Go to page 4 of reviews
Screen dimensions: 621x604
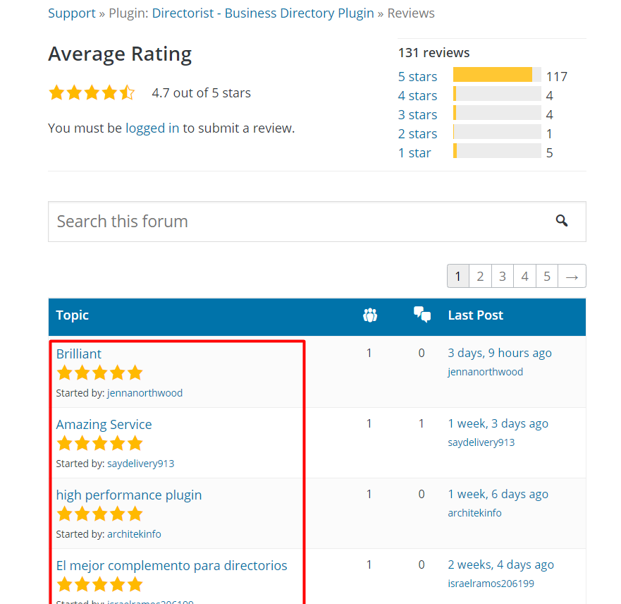click(524, 276)
